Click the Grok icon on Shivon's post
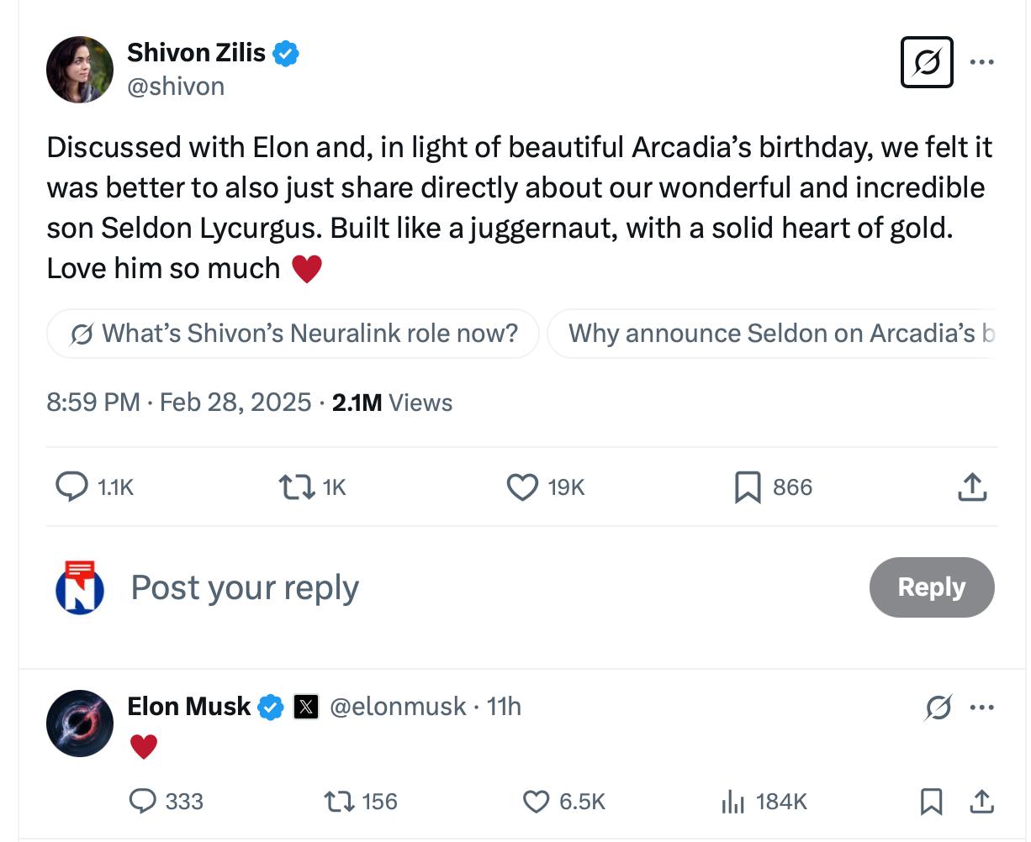The image size is (1031, 842). point(927,62)
